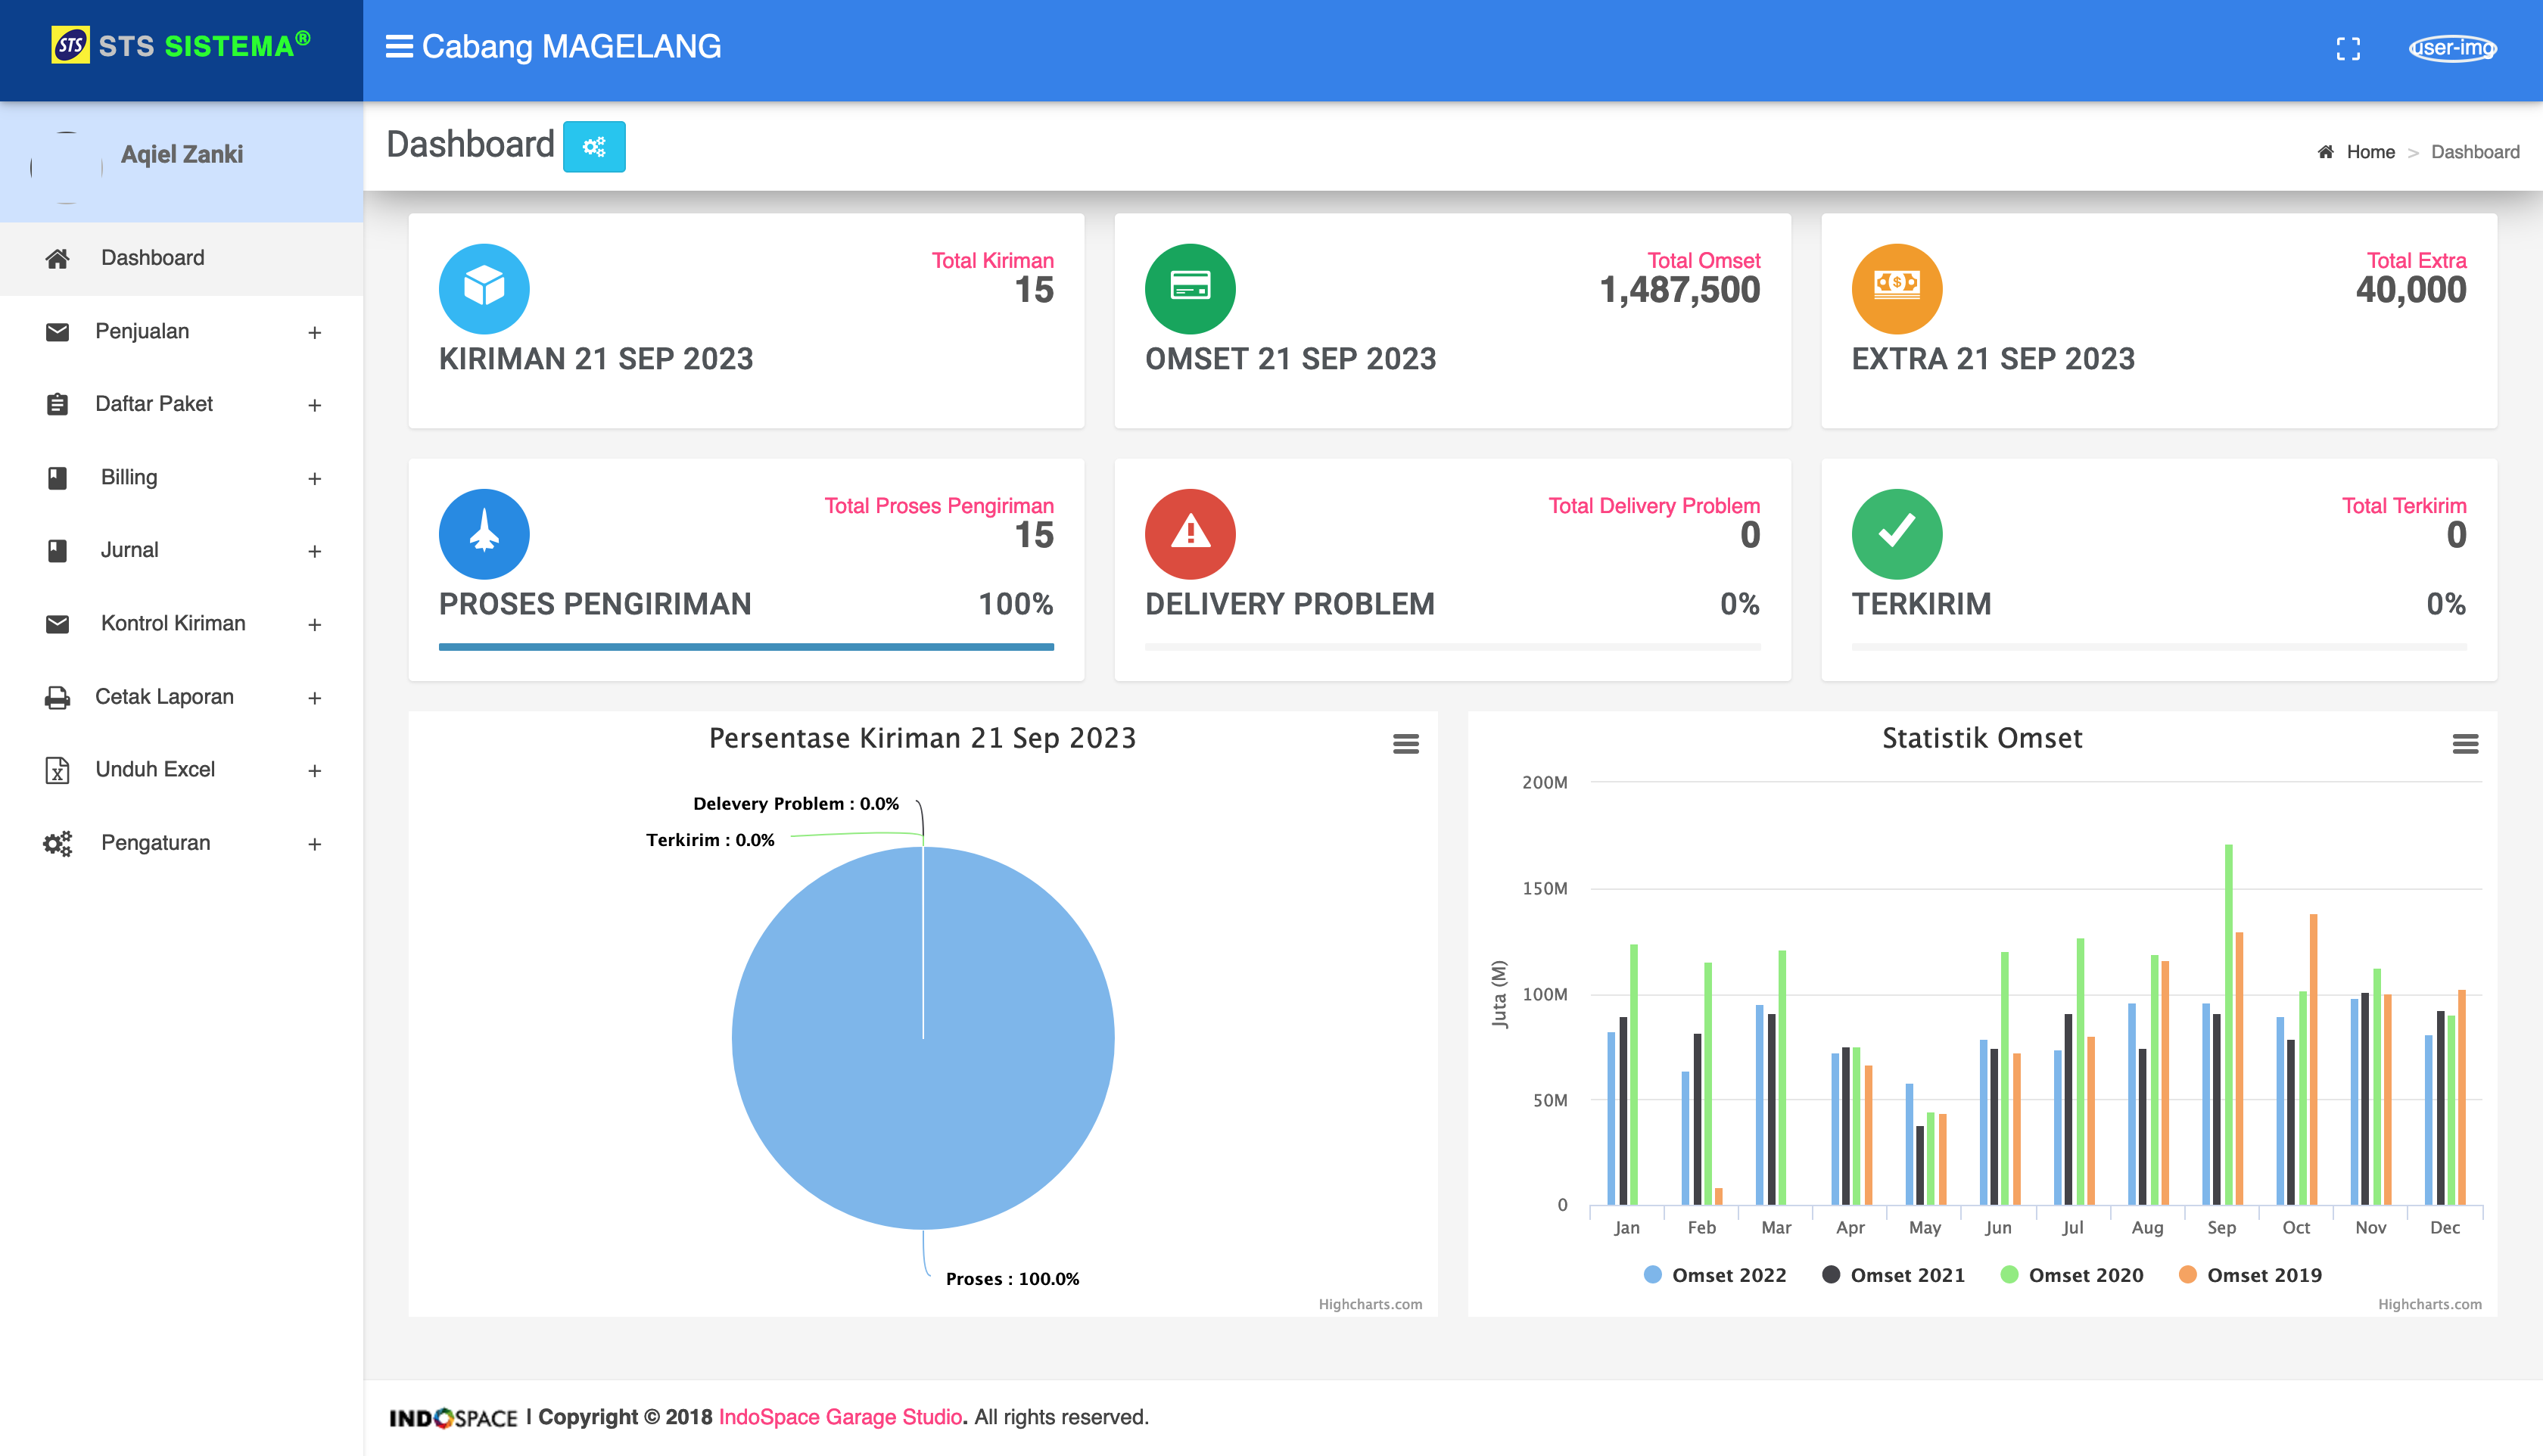Click the green checkmark Terkirim icon
This screenshot has height=1456, width=2543.
(1897, 534)
